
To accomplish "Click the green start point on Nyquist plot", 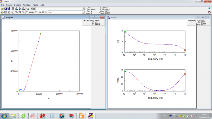I will 19,90.
